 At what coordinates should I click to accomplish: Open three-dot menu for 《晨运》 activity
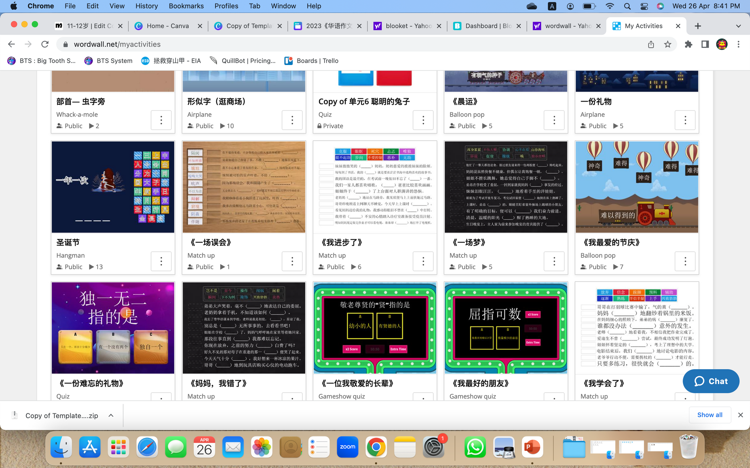[554, 120]
